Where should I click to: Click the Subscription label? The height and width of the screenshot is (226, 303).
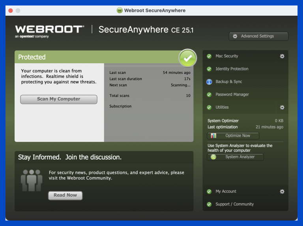pos(120,106)
